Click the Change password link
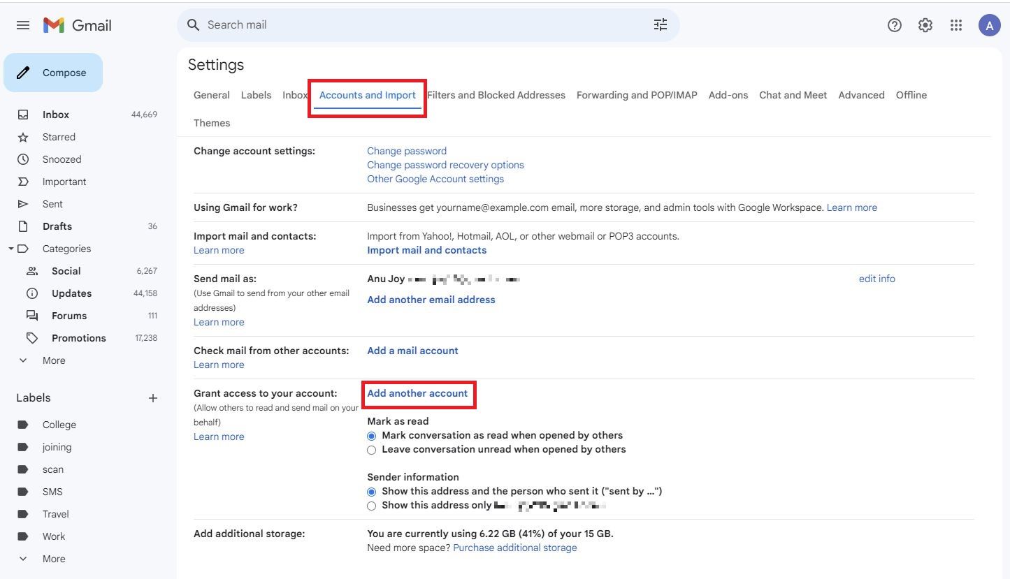 pyautogui.click(x=407, y=151)
